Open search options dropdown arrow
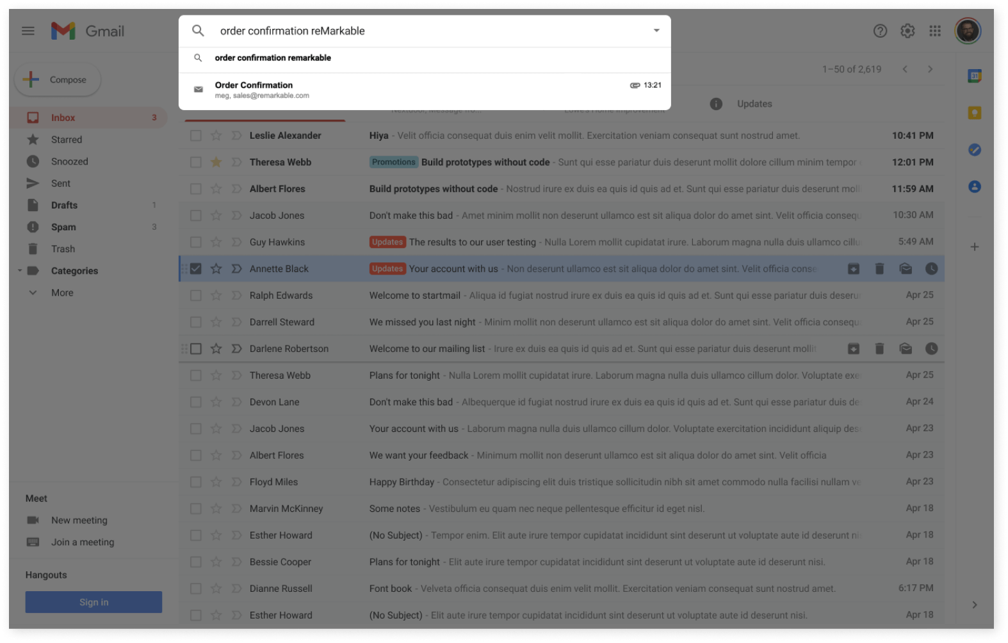 click(x=656, y=31)
